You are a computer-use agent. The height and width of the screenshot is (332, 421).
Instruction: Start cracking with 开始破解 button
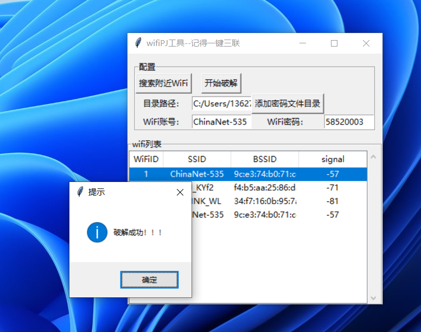pos(221,83)
